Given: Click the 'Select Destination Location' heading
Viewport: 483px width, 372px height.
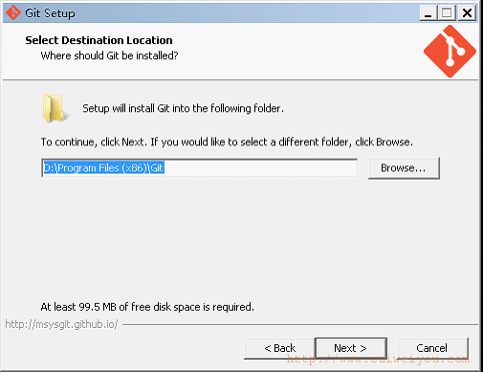Looking at the screenshot, I should [x=99, y=40].
